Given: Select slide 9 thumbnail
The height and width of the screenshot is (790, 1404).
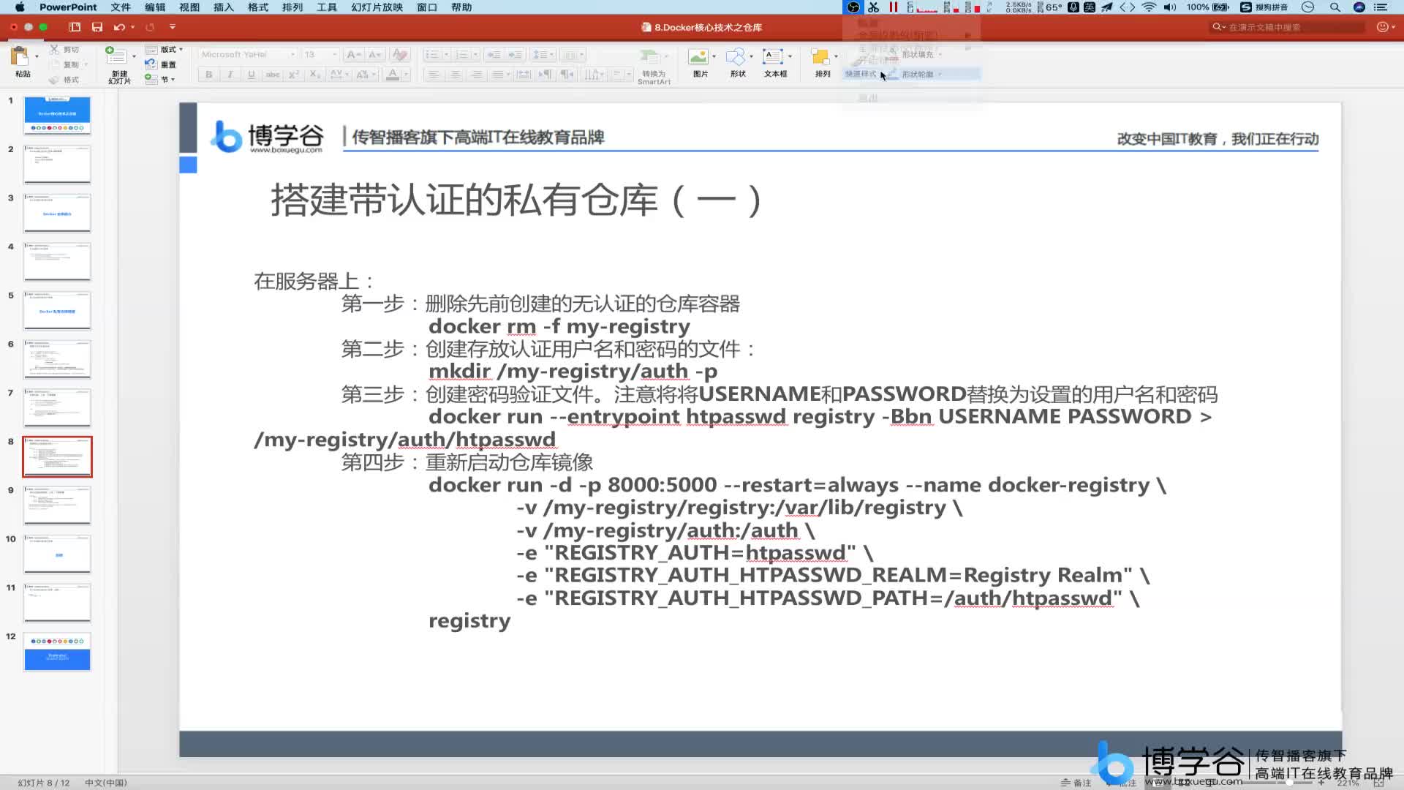Looking at the screenshot, I should pos(57,505).
